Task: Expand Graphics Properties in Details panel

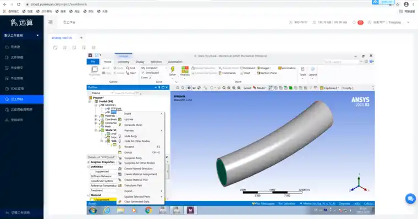Action: tap(89, 162)
